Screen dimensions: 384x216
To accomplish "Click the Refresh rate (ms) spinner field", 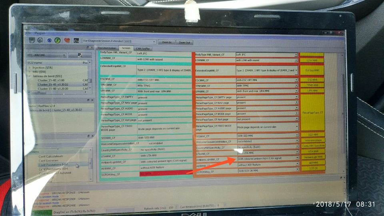I will pyautogui.click(x=173, y=208).
